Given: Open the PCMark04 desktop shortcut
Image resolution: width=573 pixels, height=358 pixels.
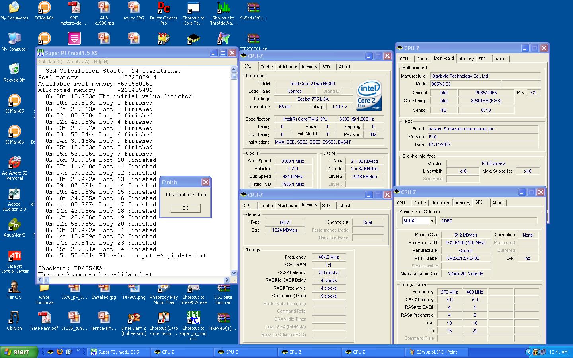Looking at the screenshot, I should point(44,11).
